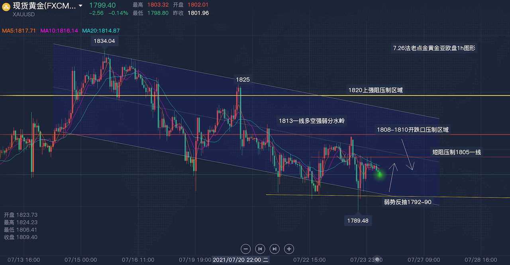Click the glowing green current price dot
This screenshot has height=265, width=510.
click(379, 173)
